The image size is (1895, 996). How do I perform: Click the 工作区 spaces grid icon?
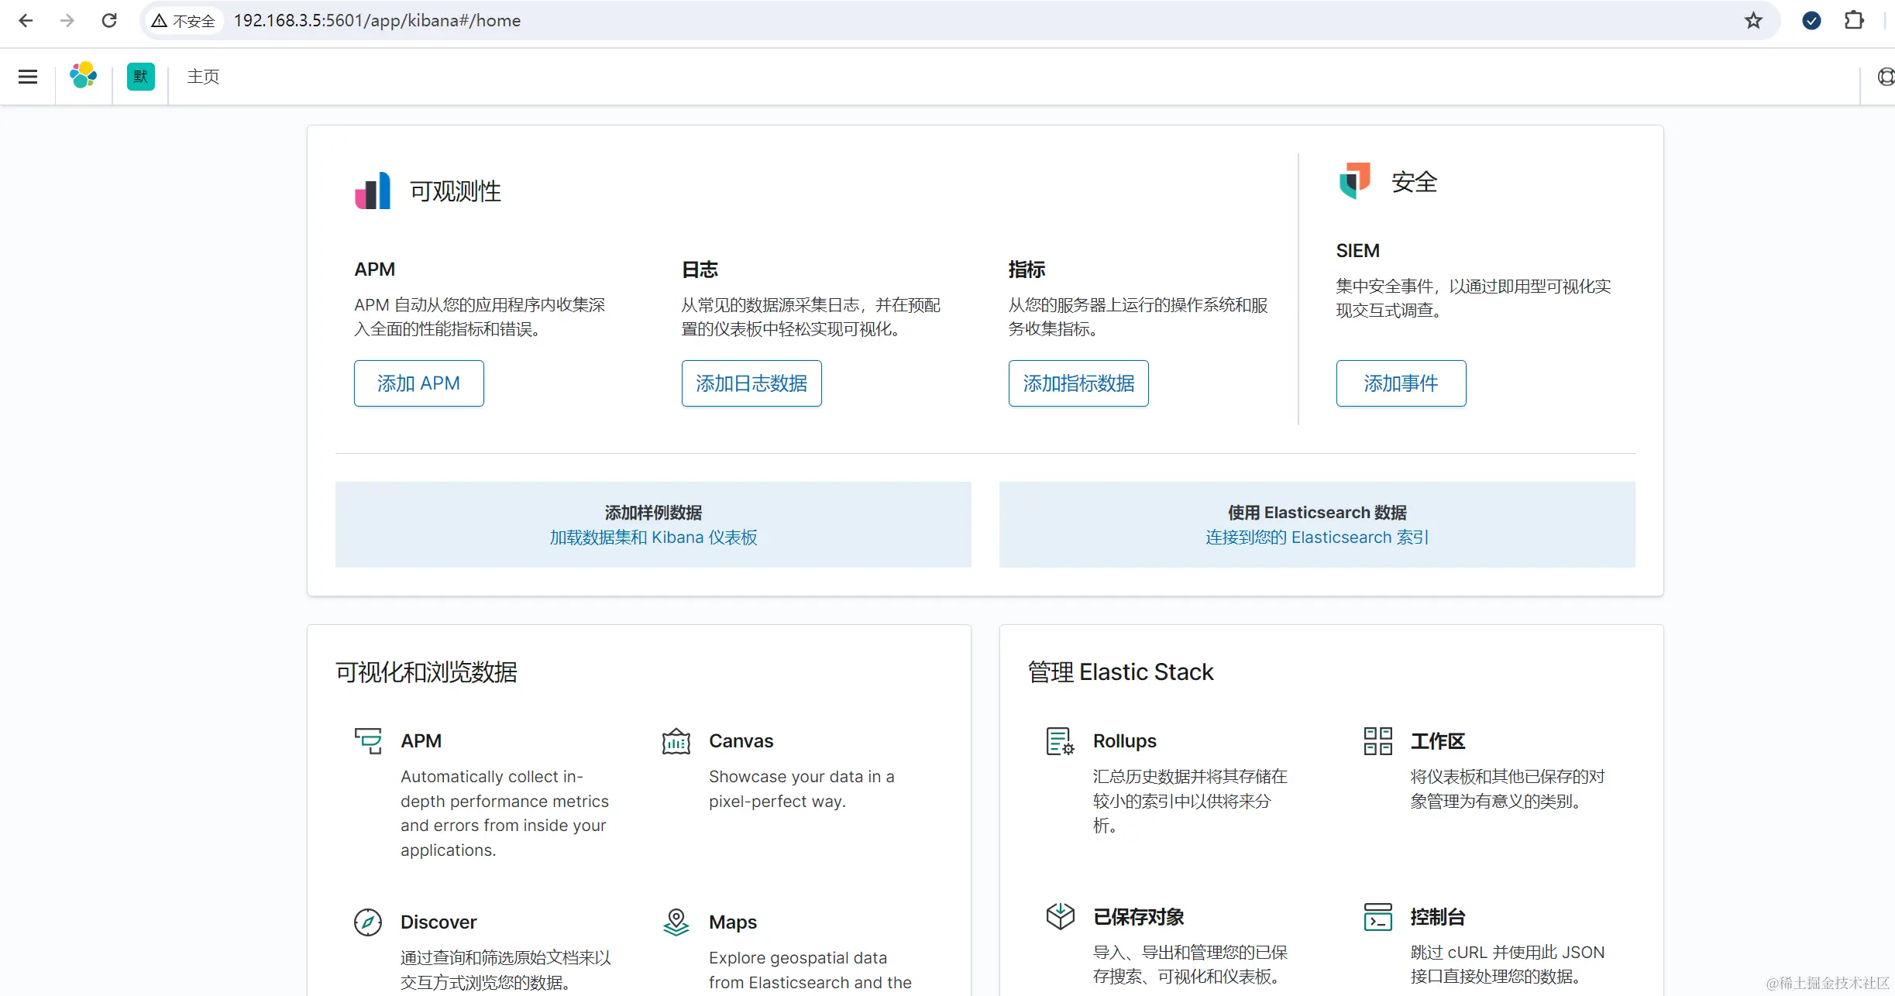pyautogui.click(x=1377, y=741)
